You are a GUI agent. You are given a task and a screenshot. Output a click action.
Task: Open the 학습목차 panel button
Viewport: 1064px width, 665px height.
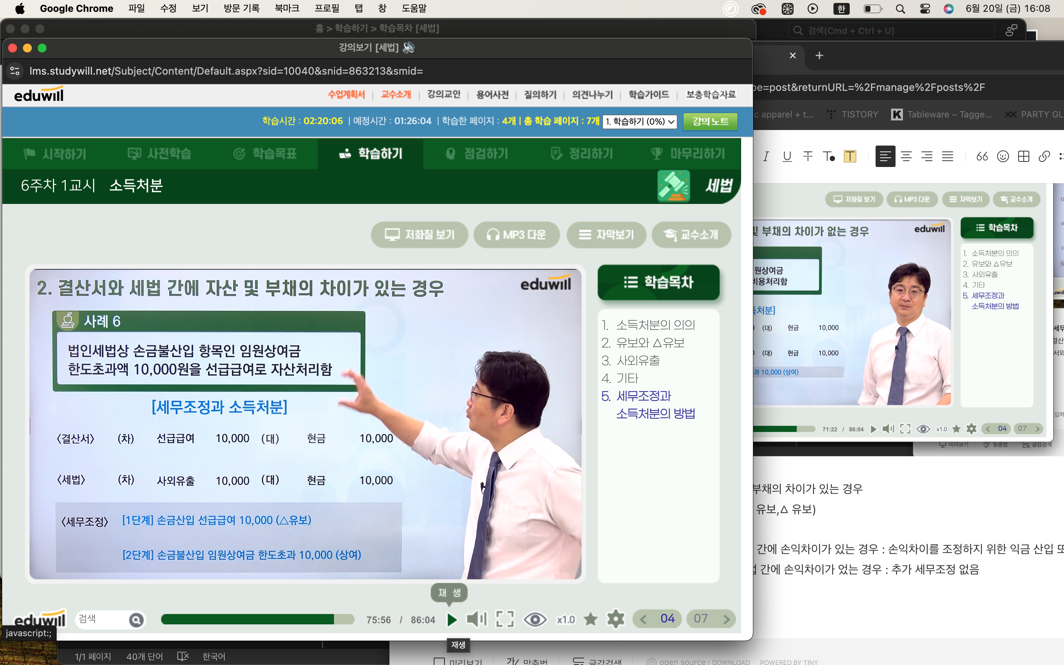click(658, 282)
